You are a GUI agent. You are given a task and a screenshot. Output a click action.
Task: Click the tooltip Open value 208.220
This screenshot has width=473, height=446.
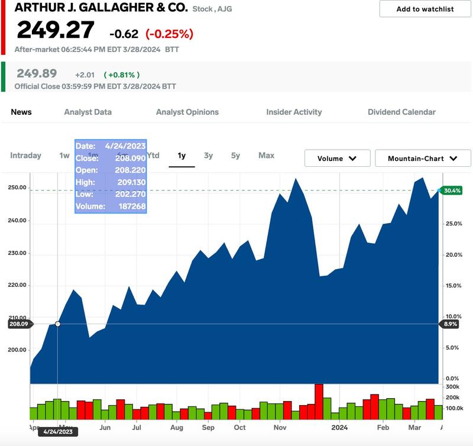[130, 170]
